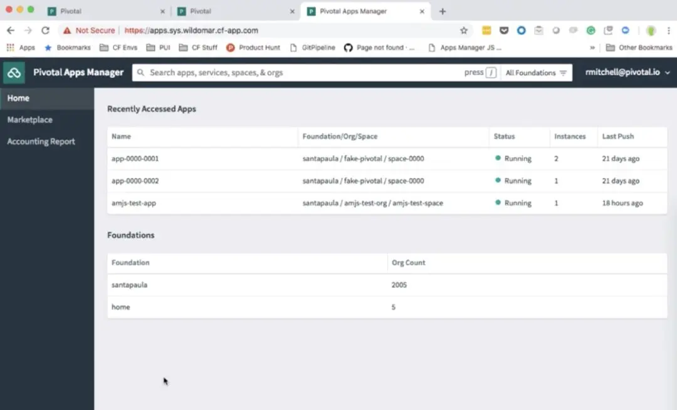Open the Product Hunt bookmark
The height and width of the screenshot is (410, 677).
click(x=253, y=48)
